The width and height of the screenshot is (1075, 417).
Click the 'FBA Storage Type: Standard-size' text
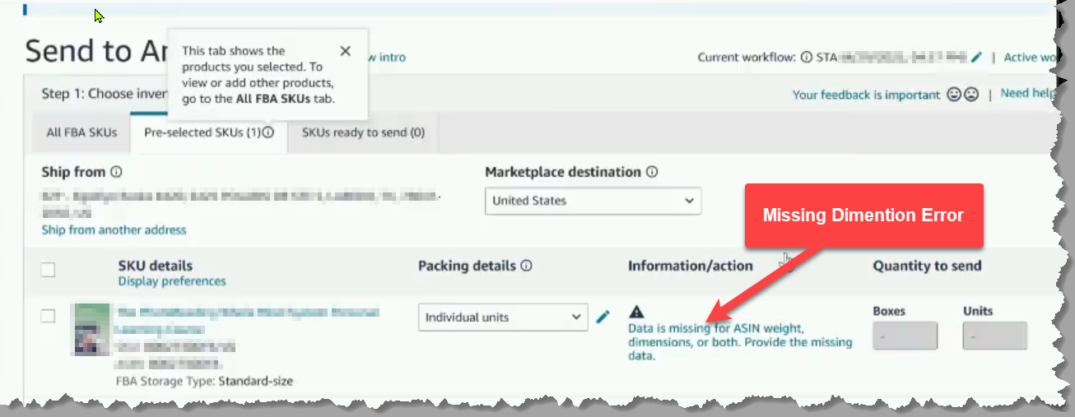[x=205, y=381]
